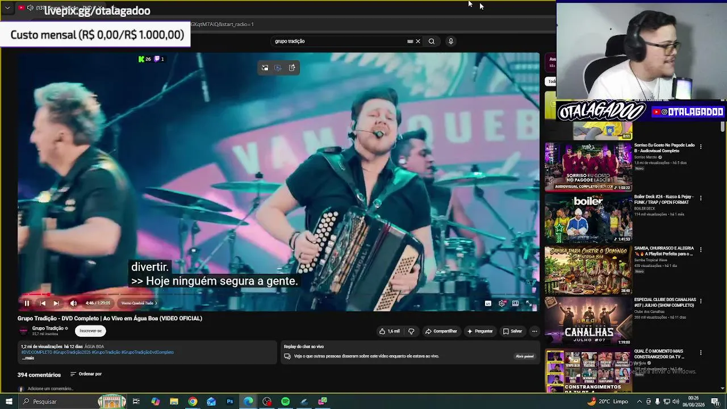Expand the description with '...mais'
The height and width of the screenshot is (409, 727).
coord(28,358)
